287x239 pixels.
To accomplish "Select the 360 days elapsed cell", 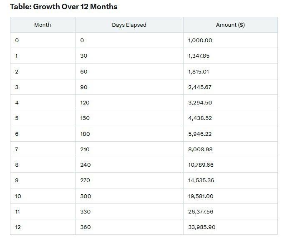I will 85,227.
